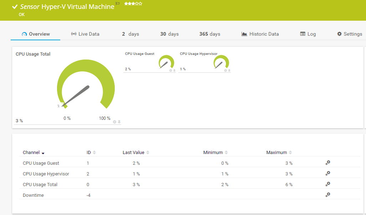The width and height of the screenshot is (366, 215).
Task: Open the Historic Data tab
Action: click(x=260, y=34)
